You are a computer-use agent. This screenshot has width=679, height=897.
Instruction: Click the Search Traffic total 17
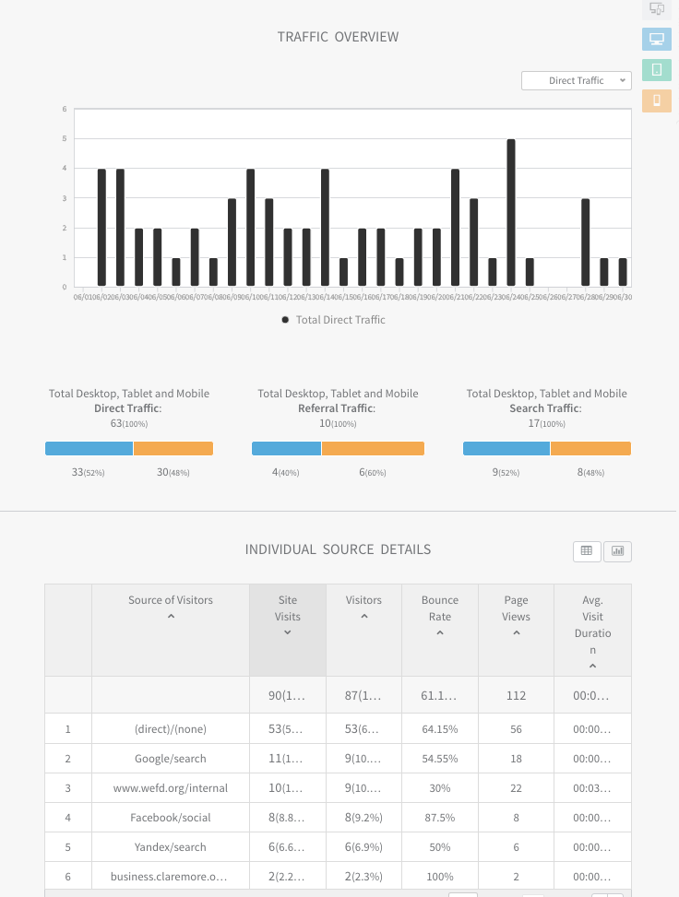pos(546,423)
